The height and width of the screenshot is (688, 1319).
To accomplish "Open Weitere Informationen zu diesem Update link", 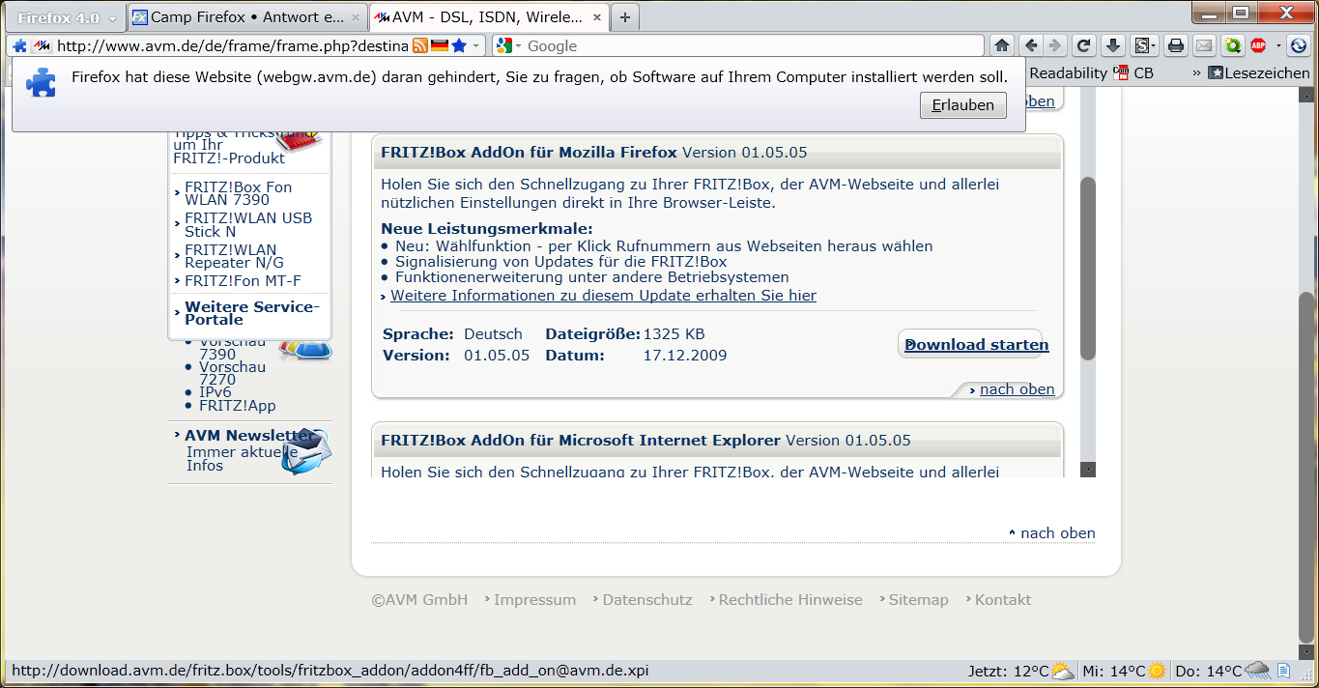I will point(603,296).
